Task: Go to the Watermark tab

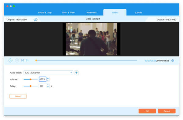Action: pyautogui.click(x=91, y=12)
